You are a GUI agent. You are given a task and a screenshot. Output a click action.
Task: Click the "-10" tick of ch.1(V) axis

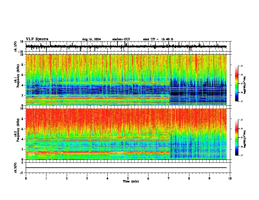pos(21,52)
